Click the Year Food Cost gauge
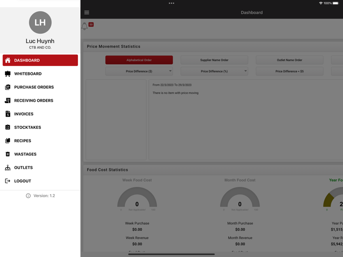343x257 pixels. (x=333, y=197)
